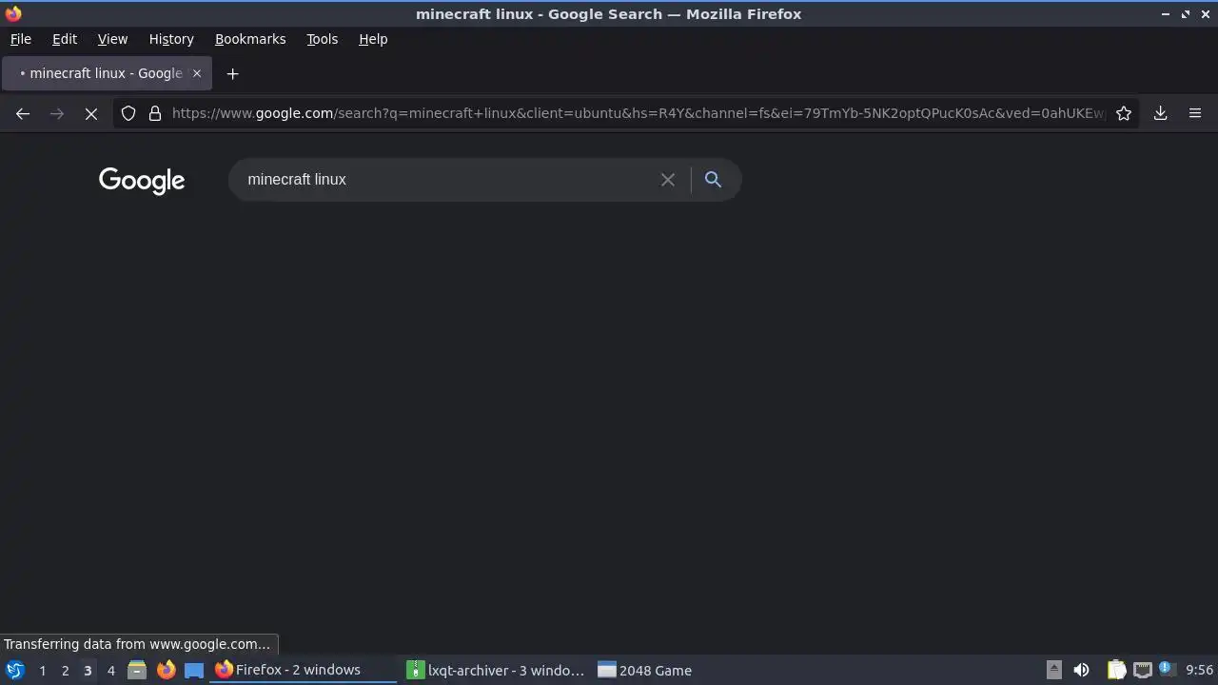Open the Help menu

click(x=373, y=39)
